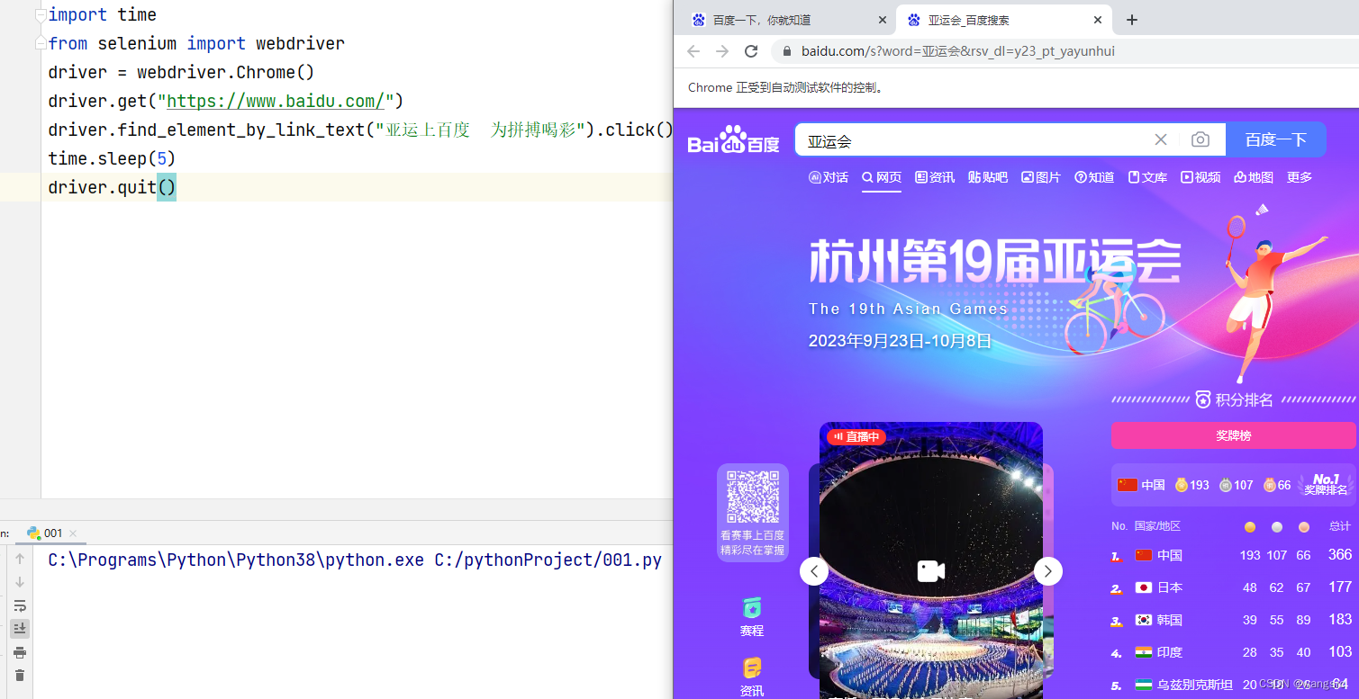Open the 知道 category
The image size is (1359, 699).
point(1094,177)
